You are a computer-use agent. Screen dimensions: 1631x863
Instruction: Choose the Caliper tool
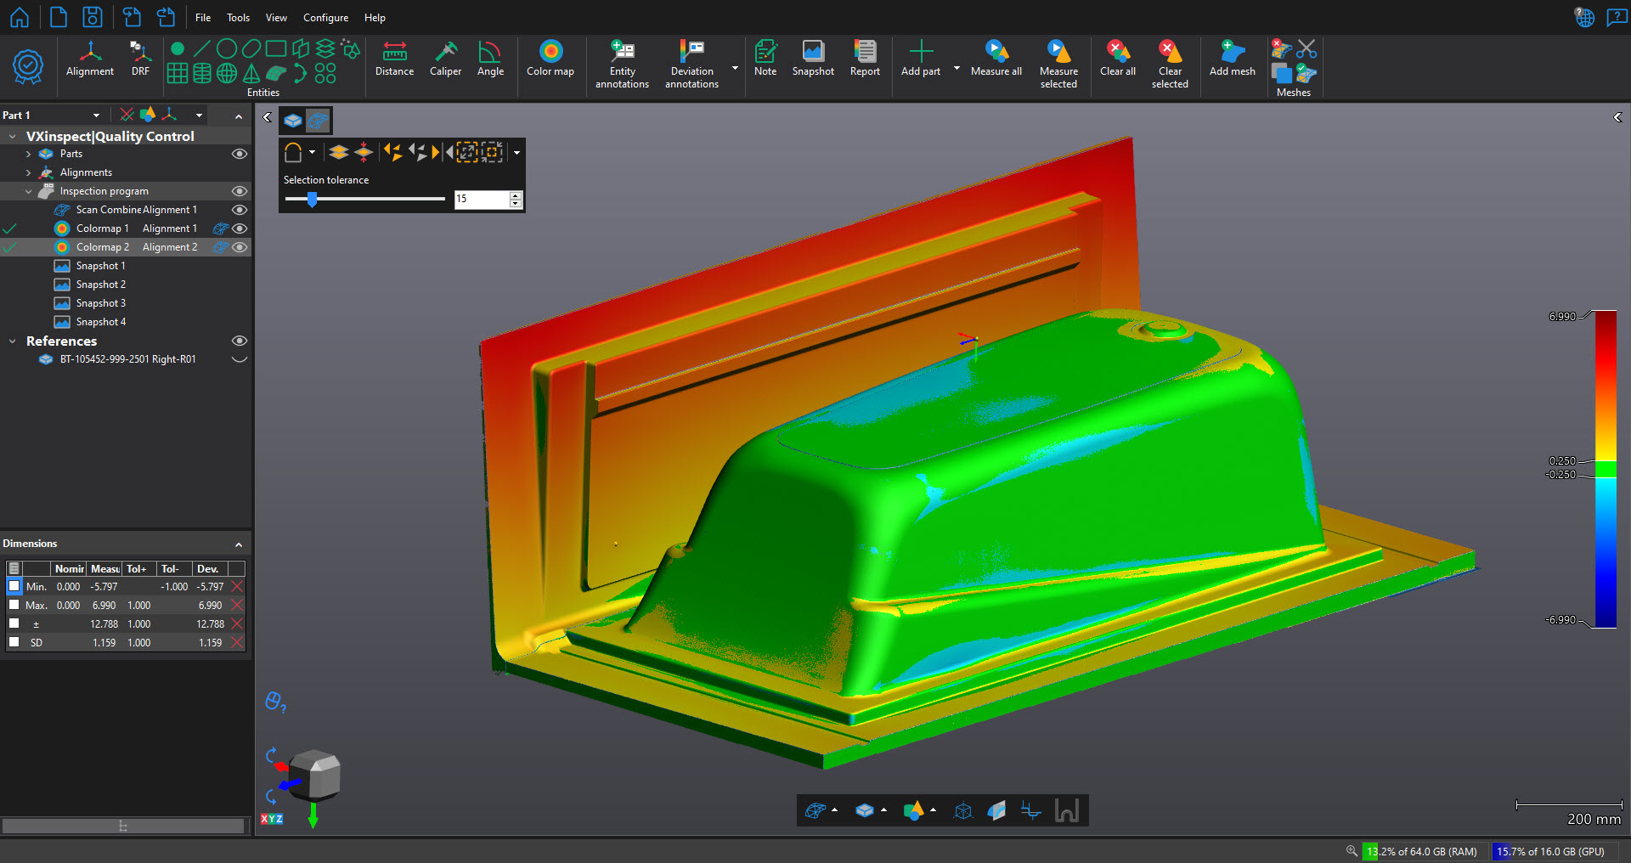point(445,59)
